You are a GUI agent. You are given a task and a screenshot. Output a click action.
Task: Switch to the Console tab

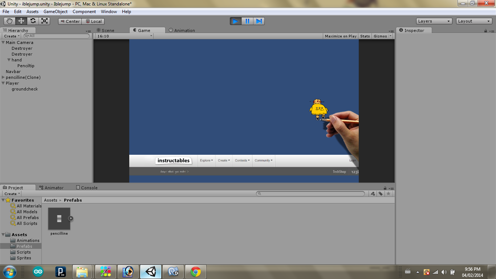pyautogui.click(x=87, y=187)
